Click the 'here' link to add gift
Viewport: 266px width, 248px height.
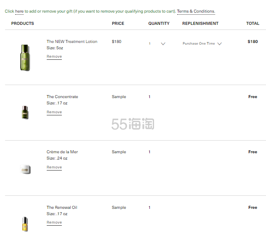tap(19, 11)
